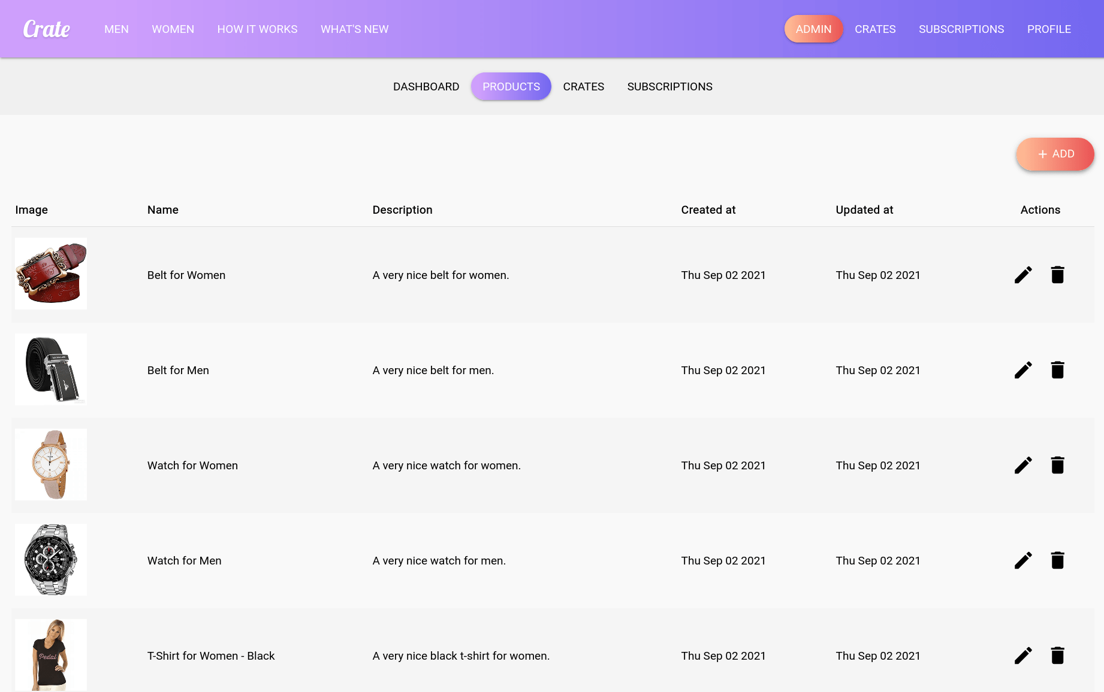Screen dimensions: 1104x692
Task: Open Crates in the top header
Action: click(875, 29)
